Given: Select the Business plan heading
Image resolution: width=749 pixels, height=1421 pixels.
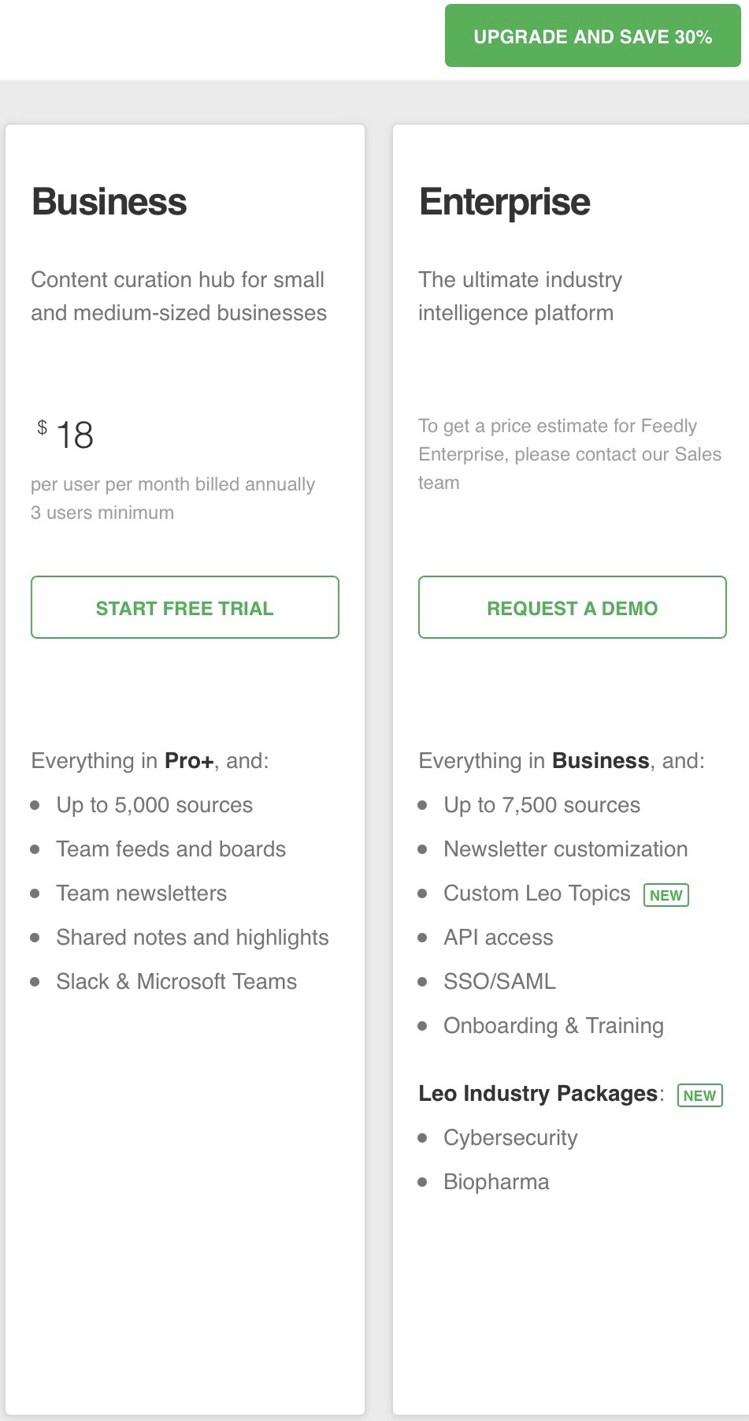Looking at the screenshot, I should click(x=109, y=202).
